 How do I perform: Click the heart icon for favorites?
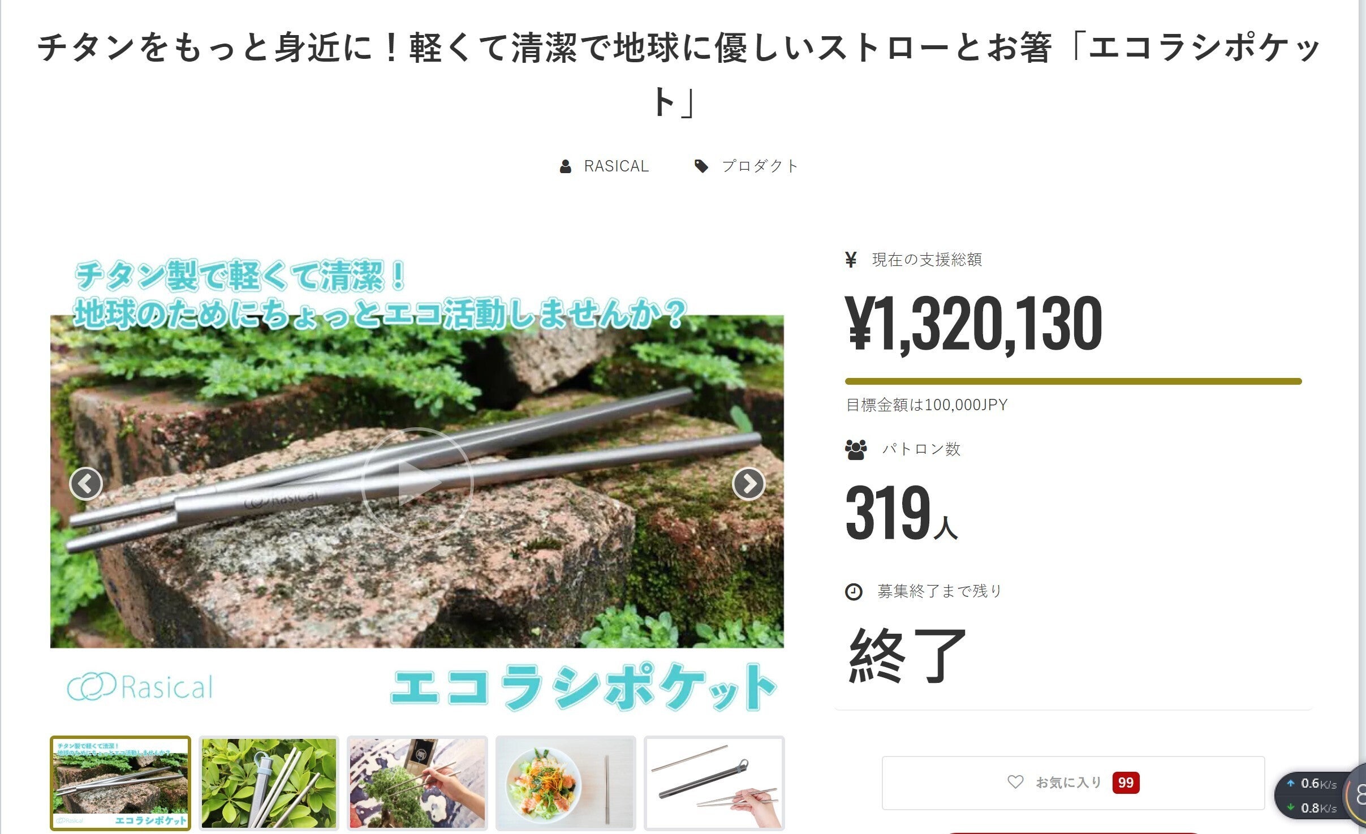(x=1015, y=782)
